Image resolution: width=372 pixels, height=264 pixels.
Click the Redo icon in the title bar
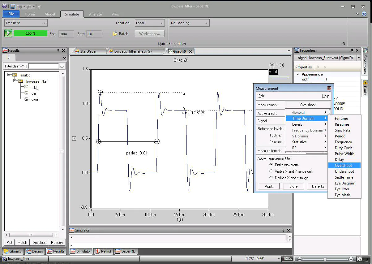pos(28,6)
